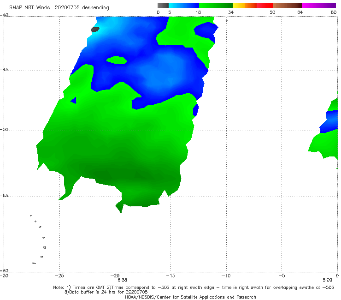Click the latitude axis label '-55'

pyautogui.click(x=4, y=195)
